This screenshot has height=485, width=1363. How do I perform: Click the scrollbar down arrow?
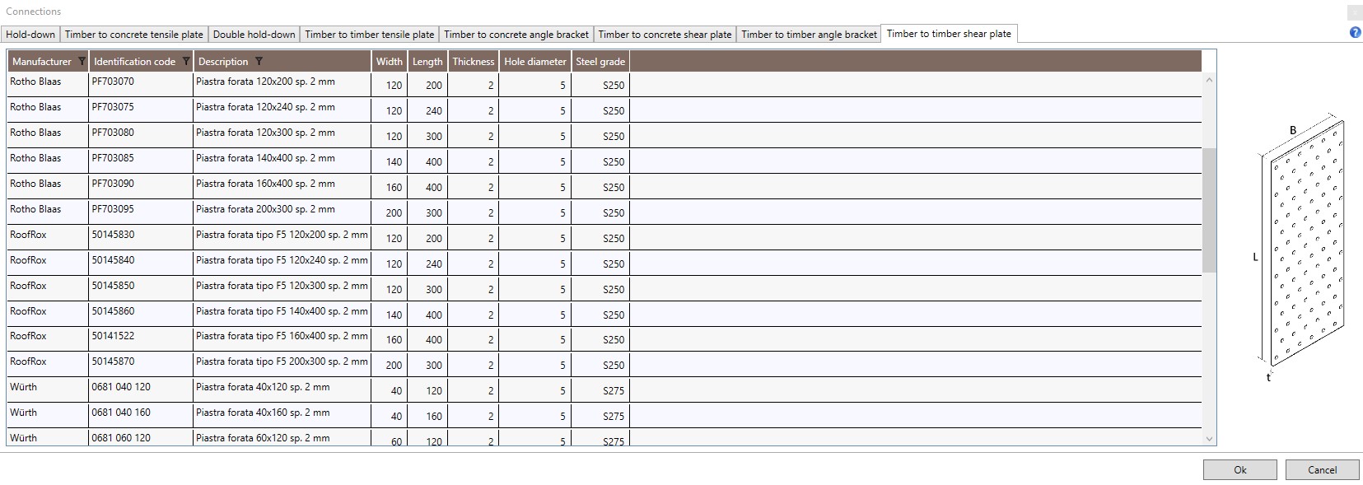point(1209,439)
